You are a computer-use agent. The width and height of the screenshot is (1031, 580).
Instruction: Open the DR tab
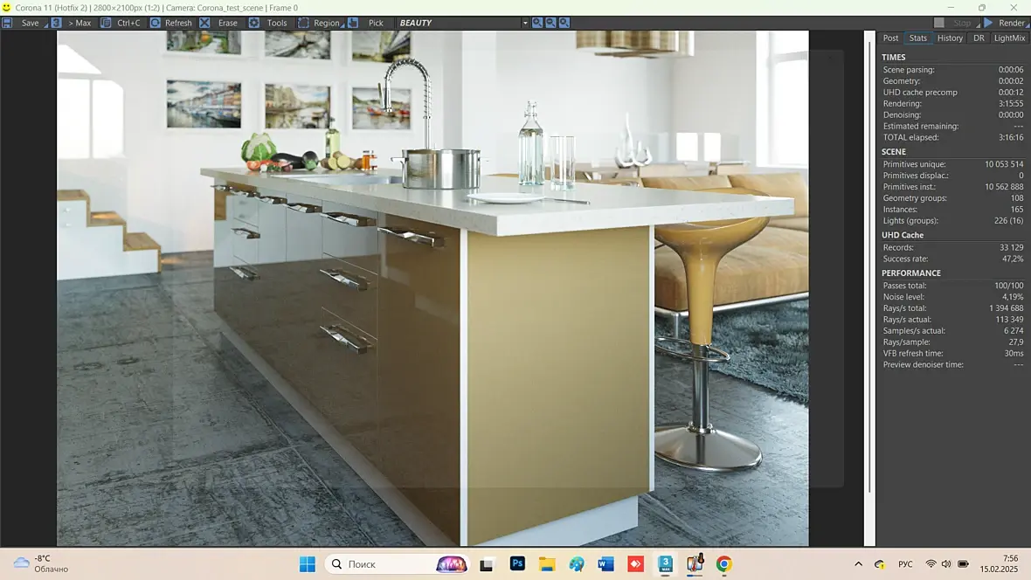coord(979,38)
